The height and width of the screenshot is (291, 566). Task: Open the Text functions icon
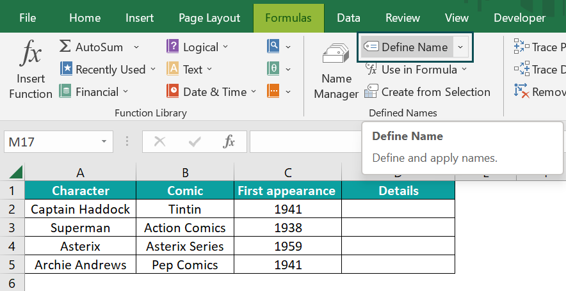point(172,69)
